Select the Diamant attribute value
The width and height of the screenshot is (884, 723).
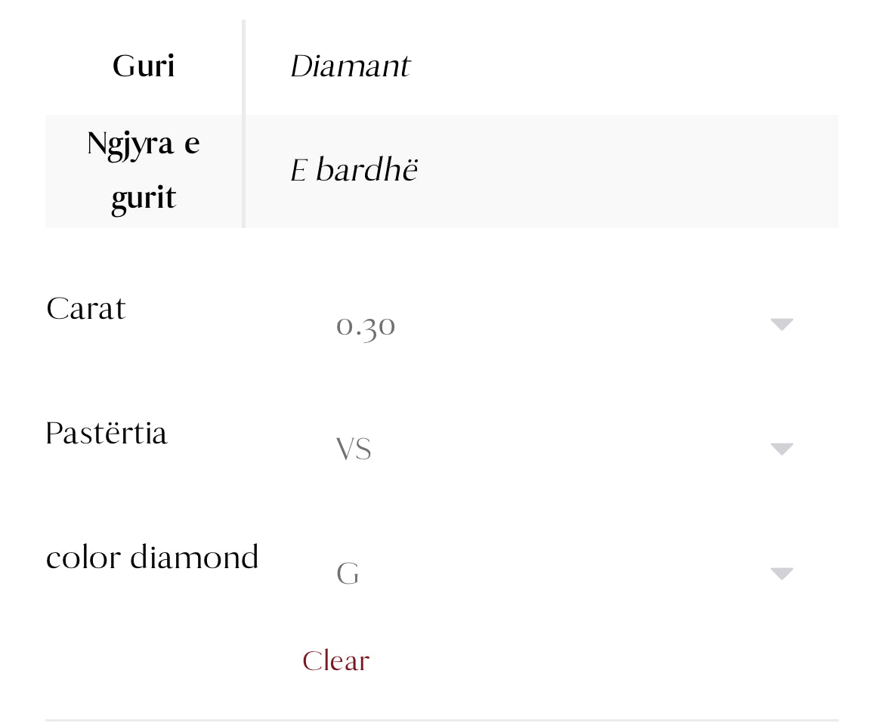click(351, 66)
